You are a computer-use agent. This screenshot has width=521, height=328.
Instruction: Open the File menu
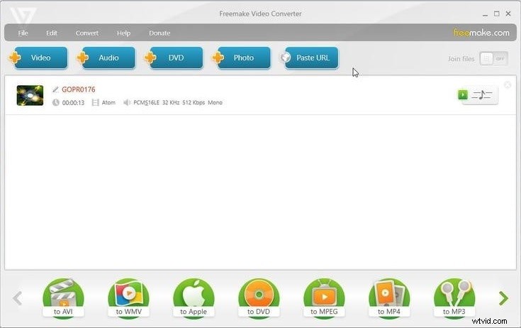(23, 33)
